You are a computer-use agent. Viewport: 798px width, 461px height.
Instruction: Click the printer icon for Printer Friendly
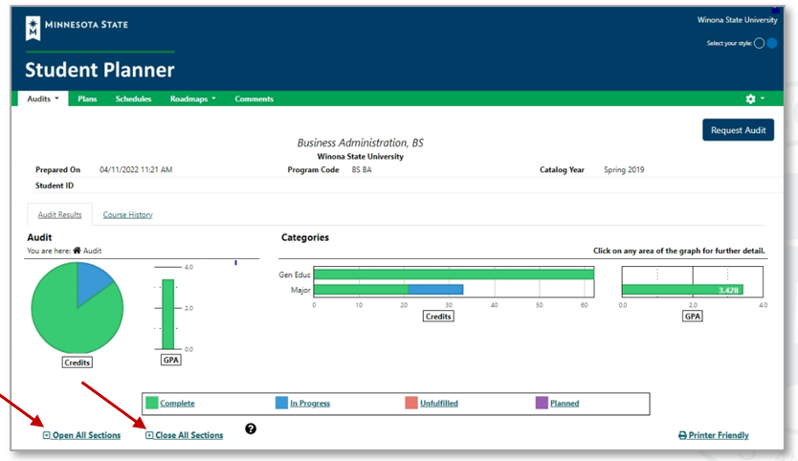[682, 435]
